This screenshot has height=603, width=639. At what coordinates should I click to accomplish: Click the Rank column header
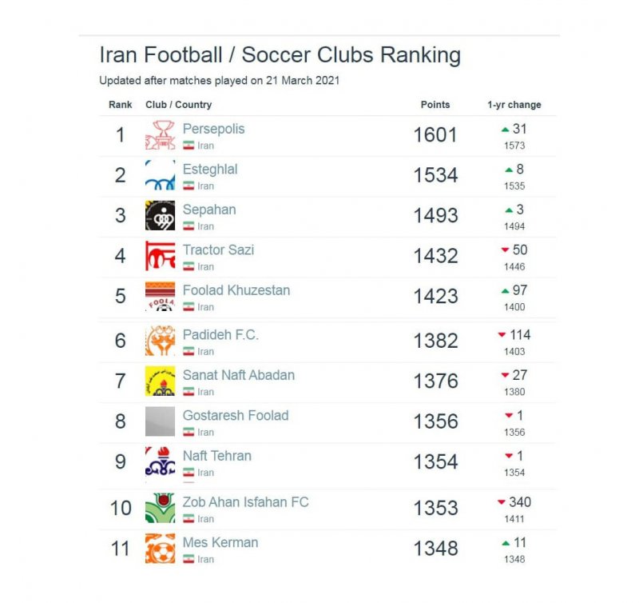pos(120,105)
